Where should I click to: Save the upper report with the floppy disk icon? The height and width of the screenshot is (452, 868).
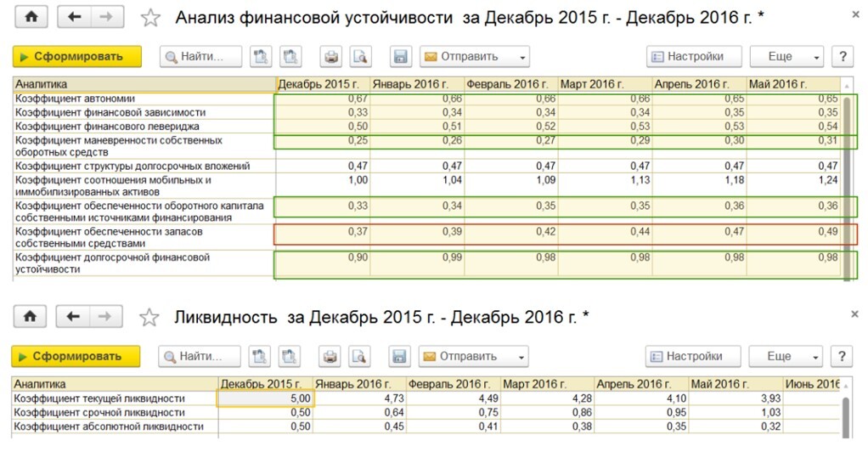click(x=401, y=56)
